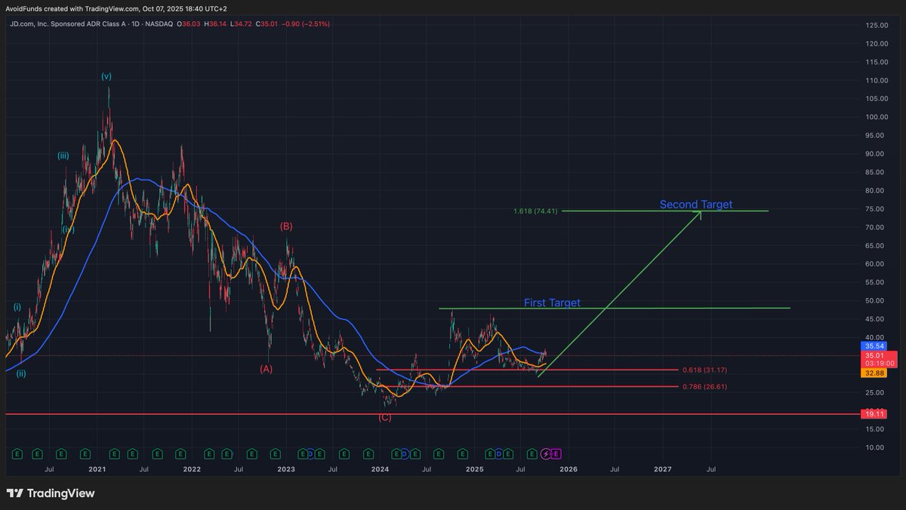
Task: Click the O36.03 open value
Action: (x=190, y=24)
